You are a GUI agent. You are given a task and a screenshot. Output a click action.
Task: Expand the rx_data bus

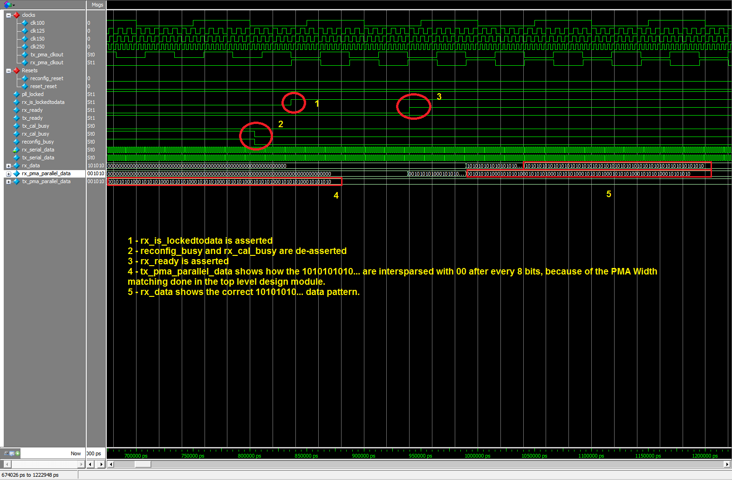click(x=8, y=166)
